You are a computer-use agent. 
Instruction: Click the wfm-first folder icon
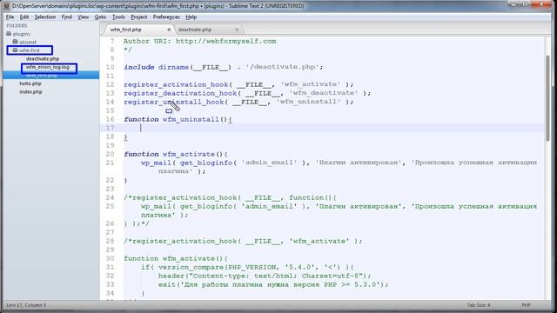point(15,50)
